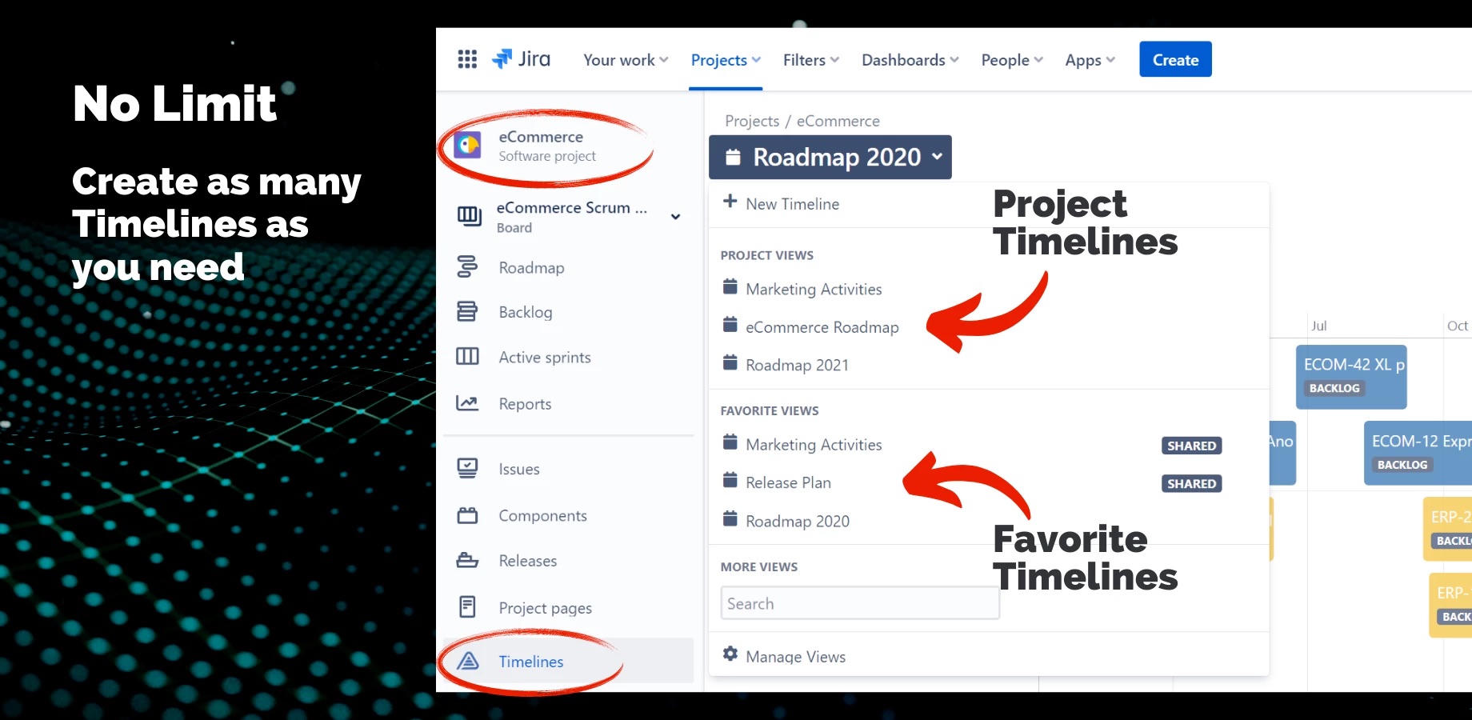Click the Create button
Screen dimensions: 1472x720
coord(1175,59)
